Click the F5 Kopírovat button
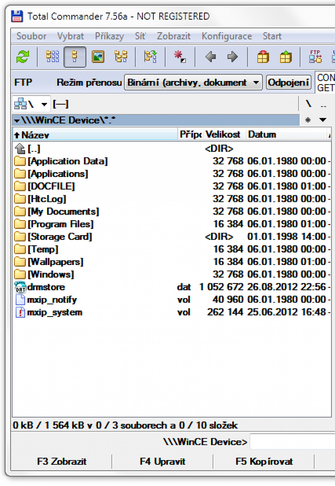The image size is (335, 486). (x=264, y=461)
